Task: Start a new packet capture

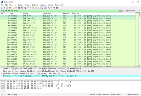Action: (2, 8)
